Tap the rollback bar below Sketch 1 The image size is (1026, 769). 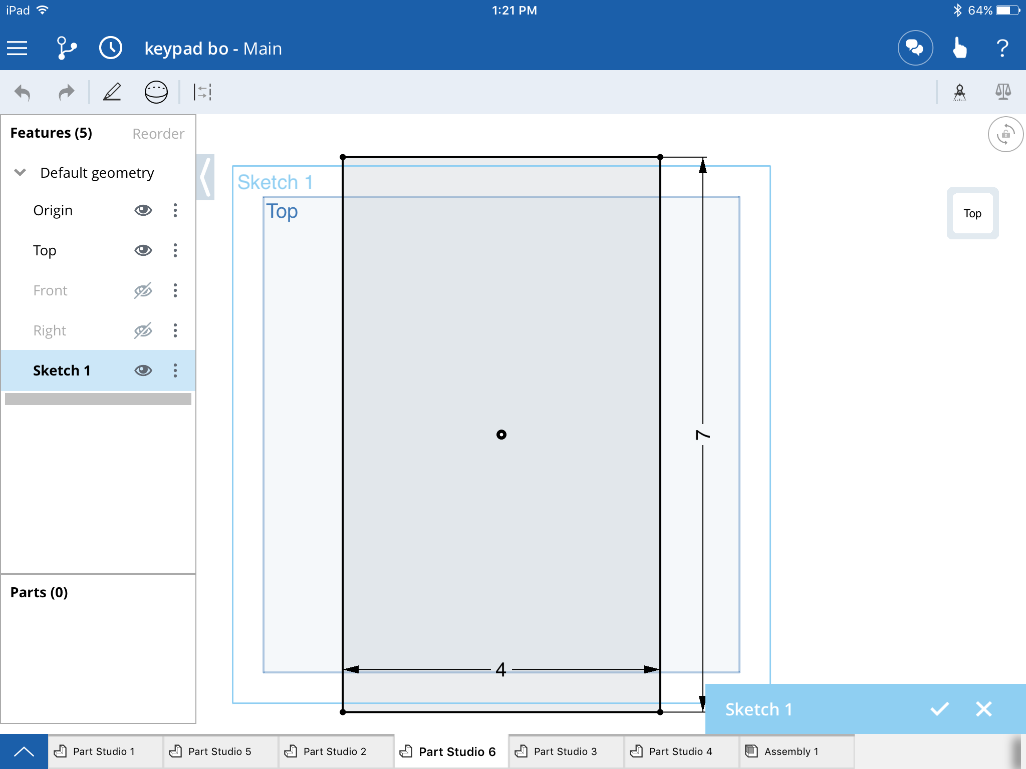coord(98,399)
